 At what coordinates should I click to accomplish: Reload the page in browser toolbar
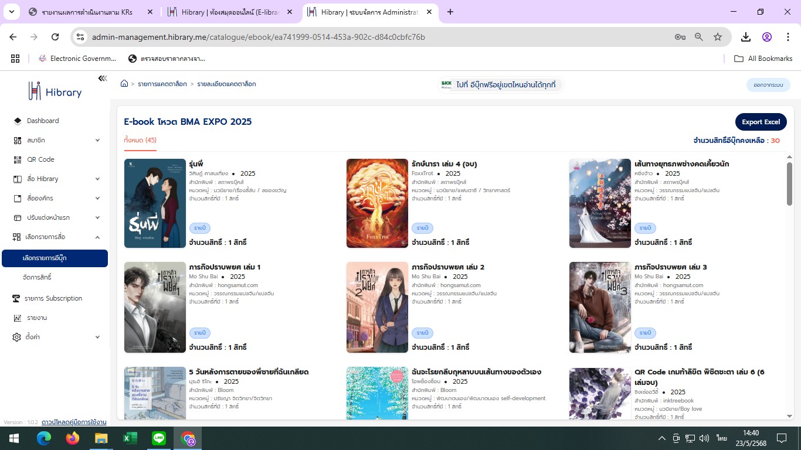pos(55,37)
